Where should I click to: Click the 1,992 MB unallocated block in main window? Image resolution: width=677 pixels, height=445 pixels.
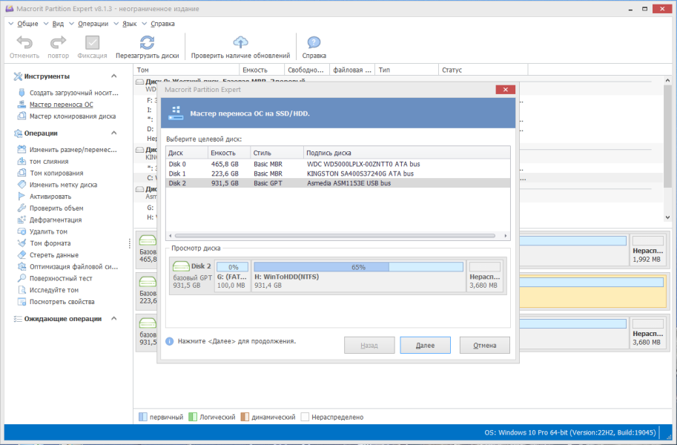tap(647, 250)
